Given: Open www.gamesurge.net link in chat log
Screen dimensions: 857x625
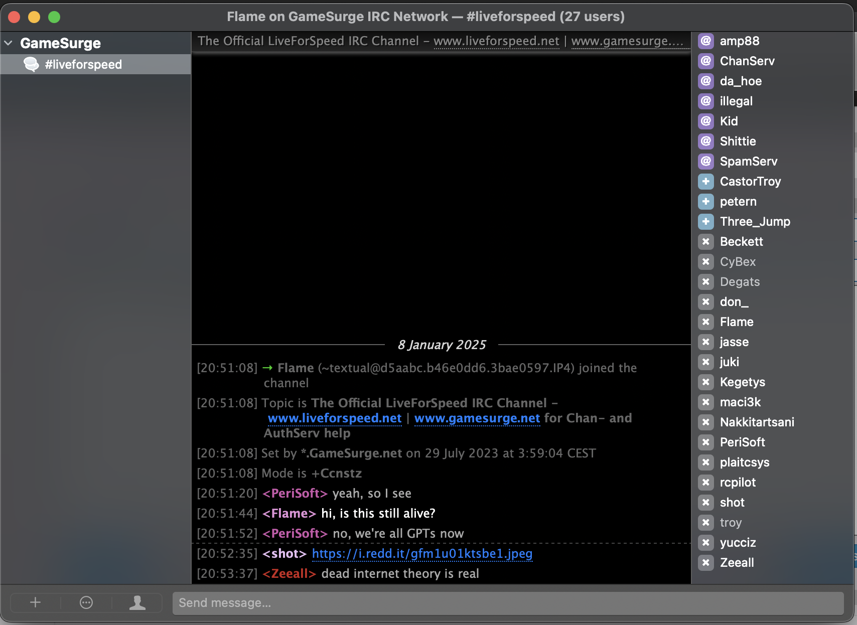Looking at the screenshot, I should (477, 418).
